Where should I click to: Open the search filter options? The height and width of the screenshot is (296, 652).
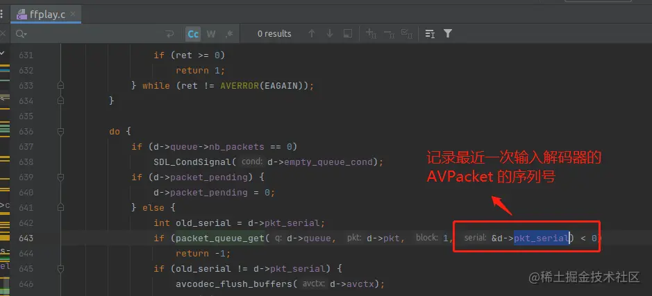coord(447,34)
